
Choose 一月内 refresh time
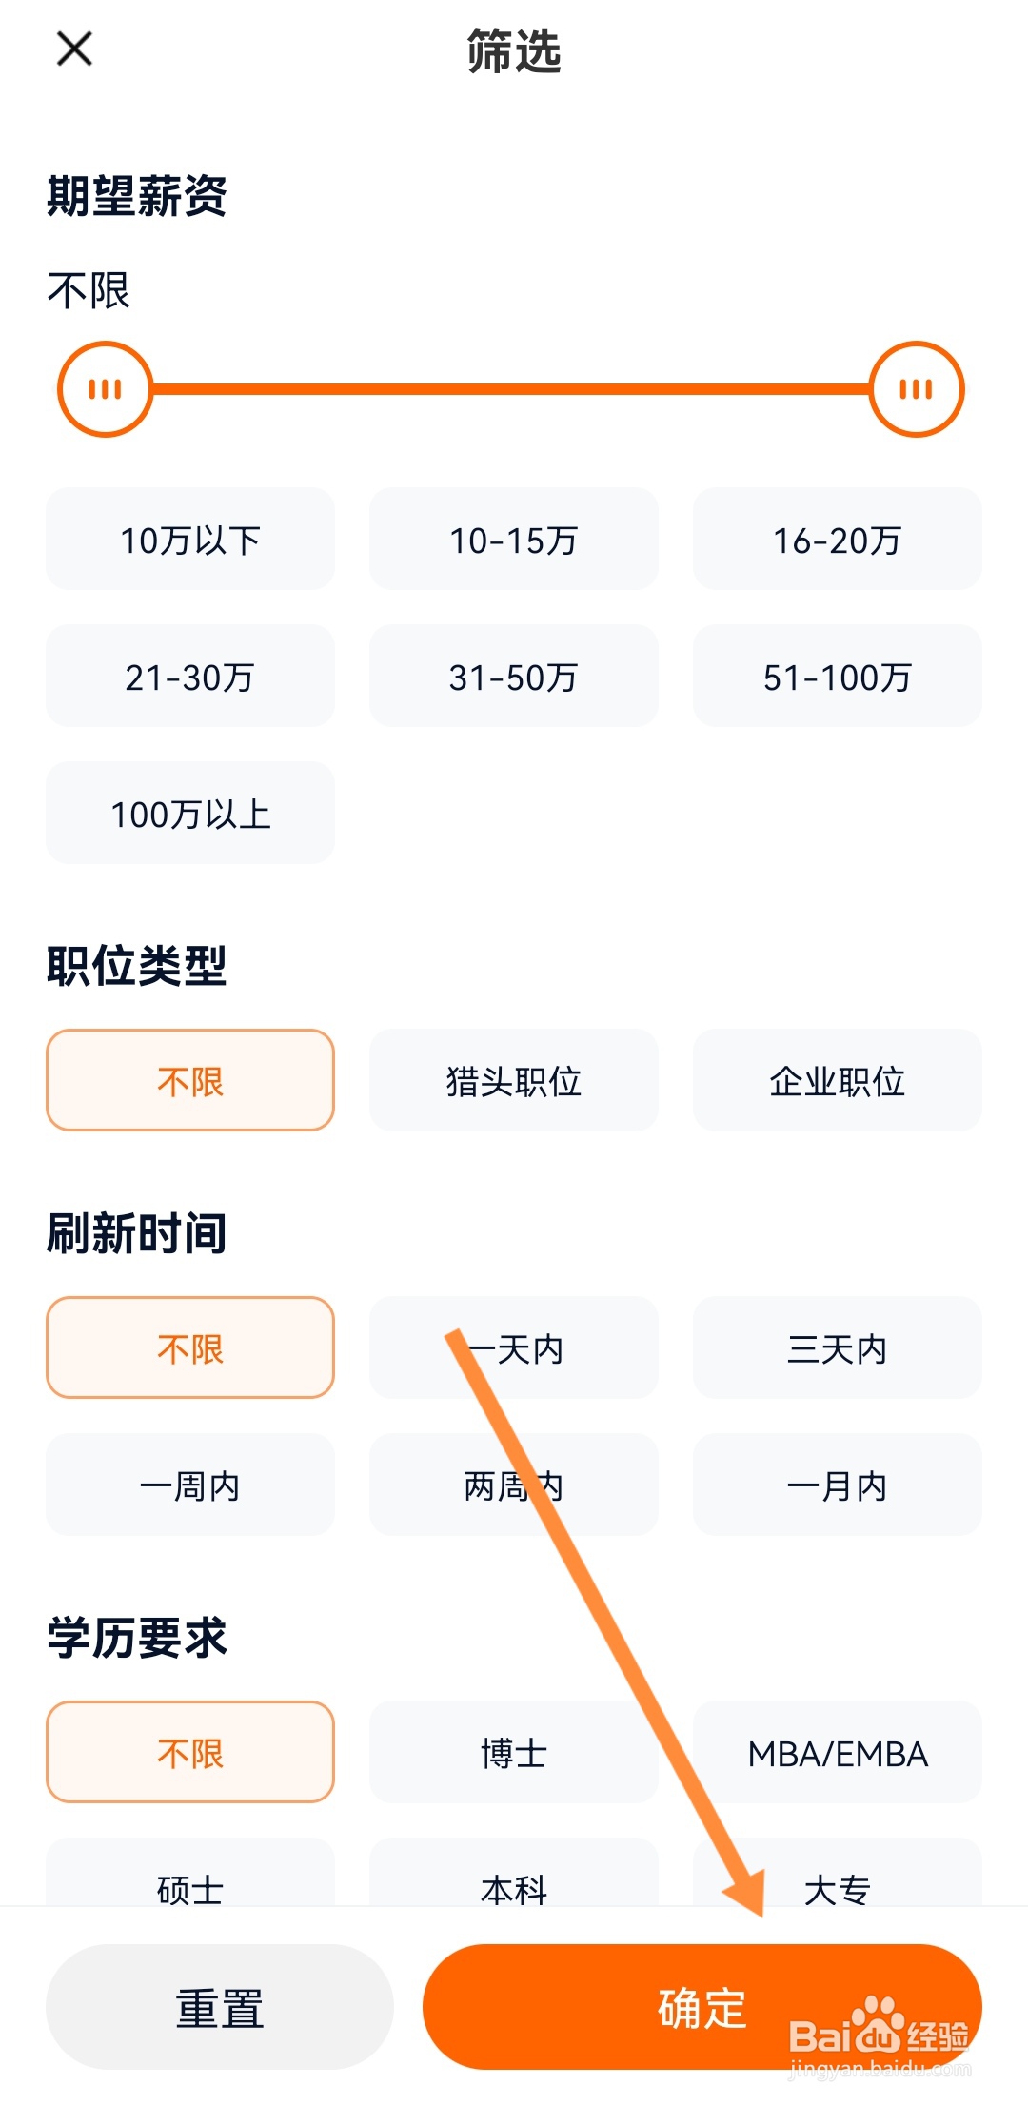click(x=838, y=1485)
